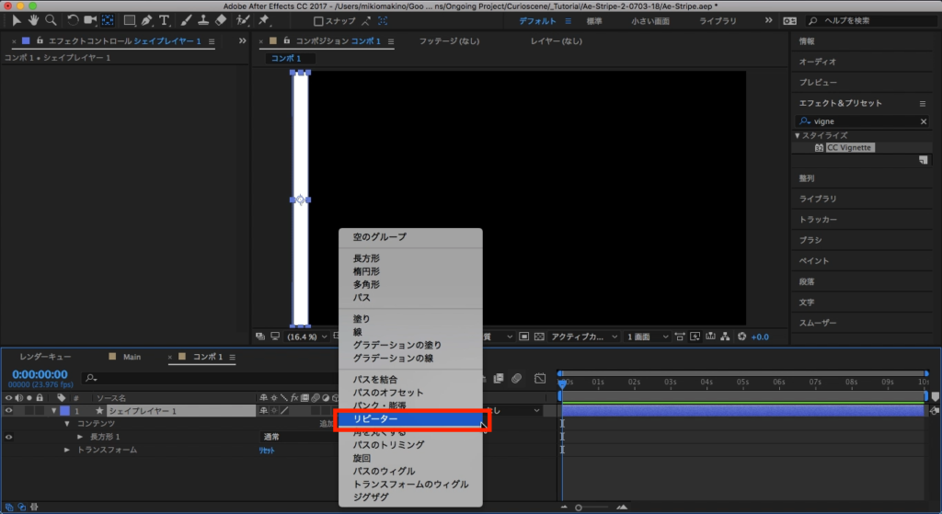Image resolution: width=942 pixels, height=514 pixels.
Task: Select the Pen tool
Action: click(x=147, y=19)
